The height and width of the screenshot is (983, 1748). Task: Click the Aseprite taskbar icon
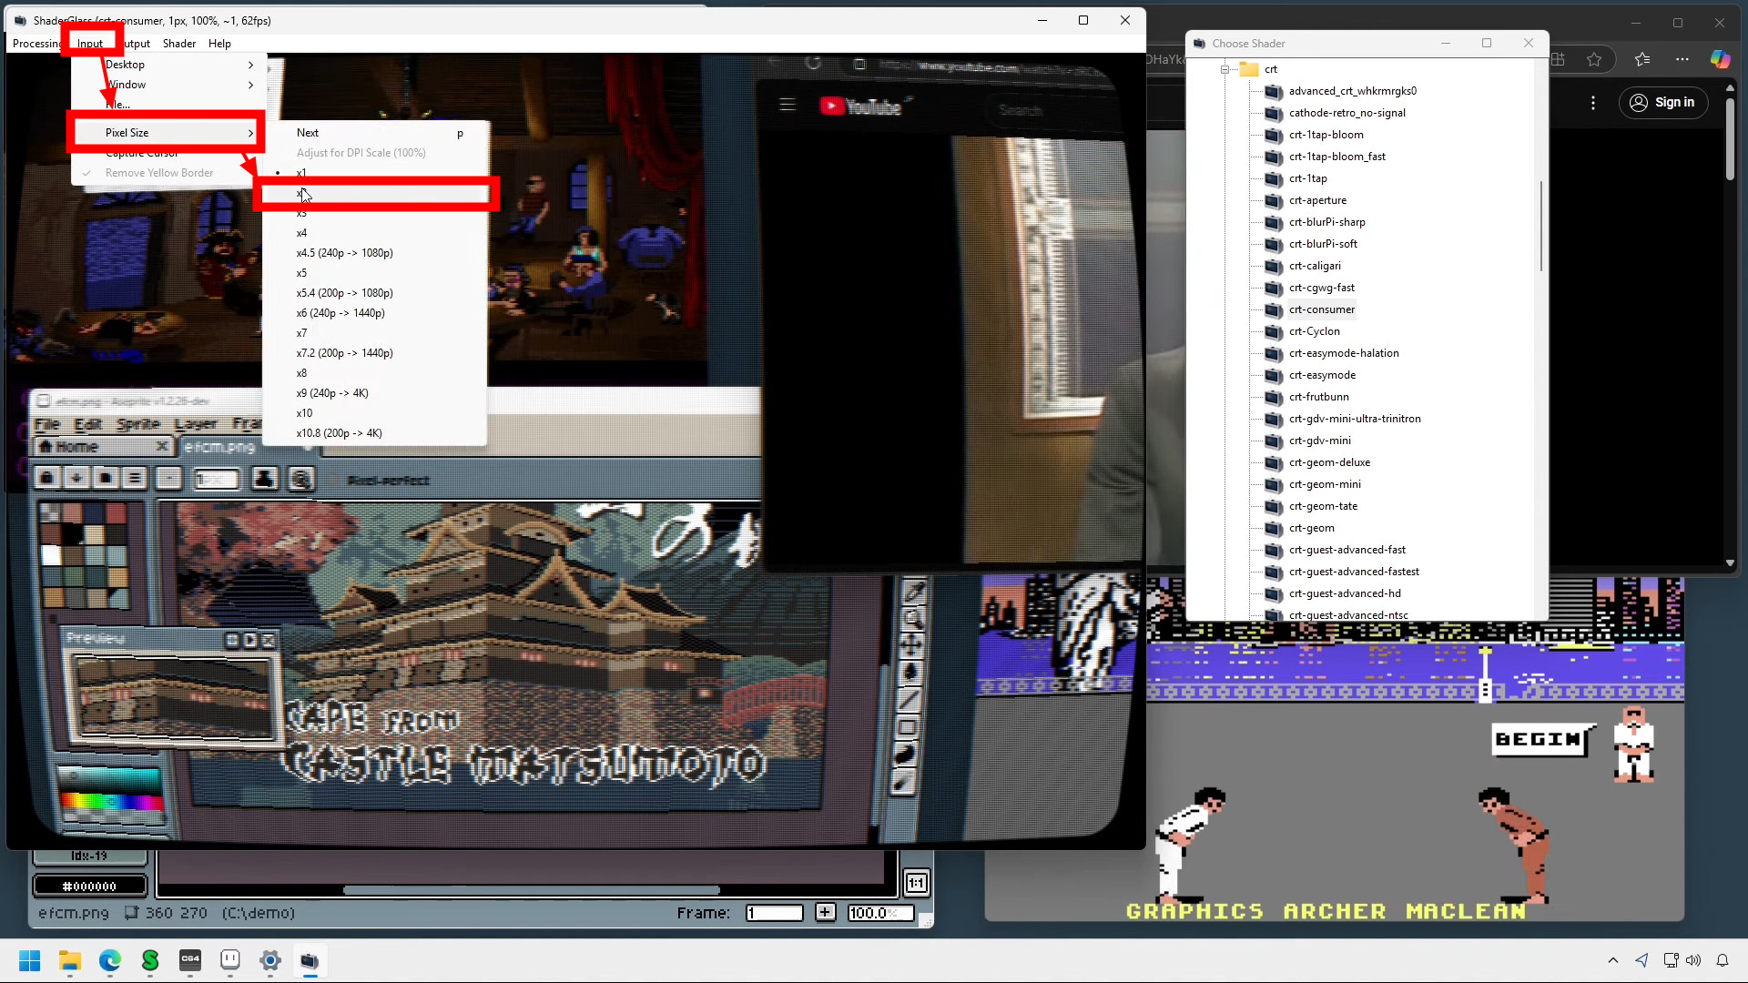(230, 960)
